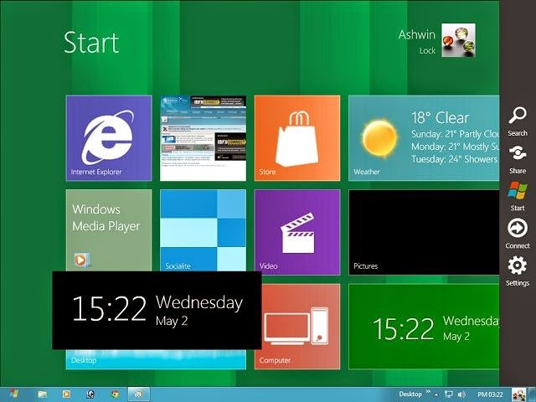The height and width of the screenshot is (402, 536).
Task: Open the green clock tile showing 15:22
Action: (x=424, y=327)
